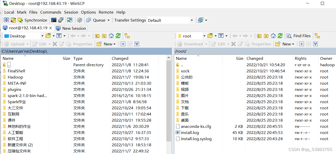Expand local filter dropdown arrow

point(64,36)
